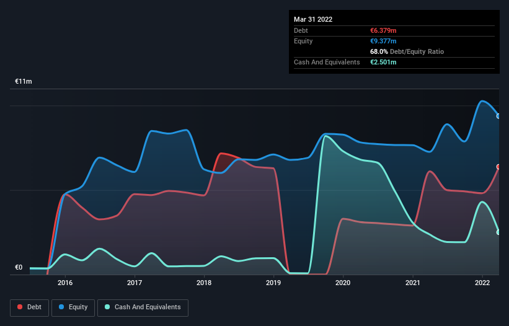Click the €2.501m cash value

[x=383, y=62]
